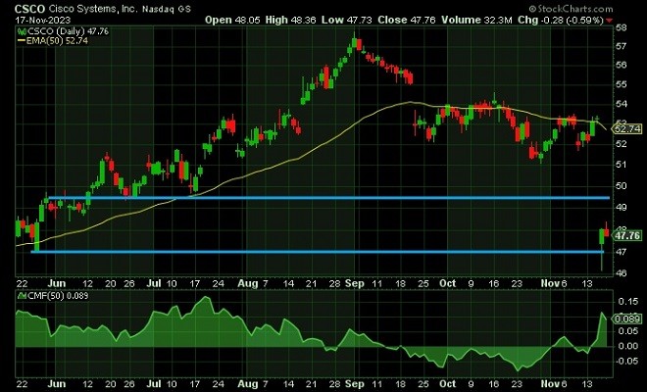Image resolution: width=647 pixels, height=392 pixels.
Task: Select the lower blue horizontal line at 47
Action: [318, 252]
